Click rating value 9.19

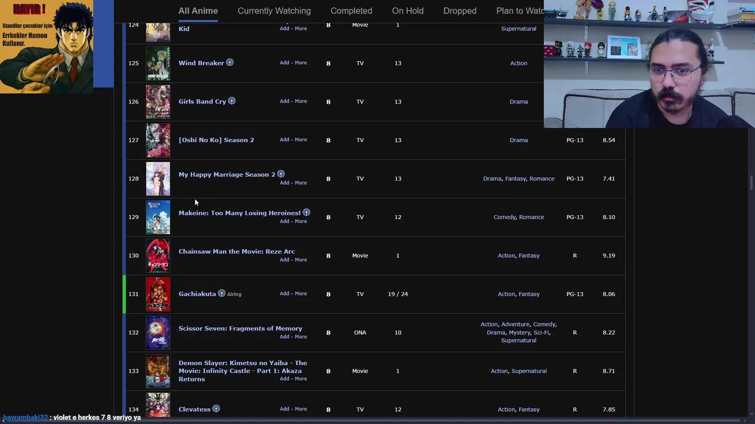(x=609, y=256)
